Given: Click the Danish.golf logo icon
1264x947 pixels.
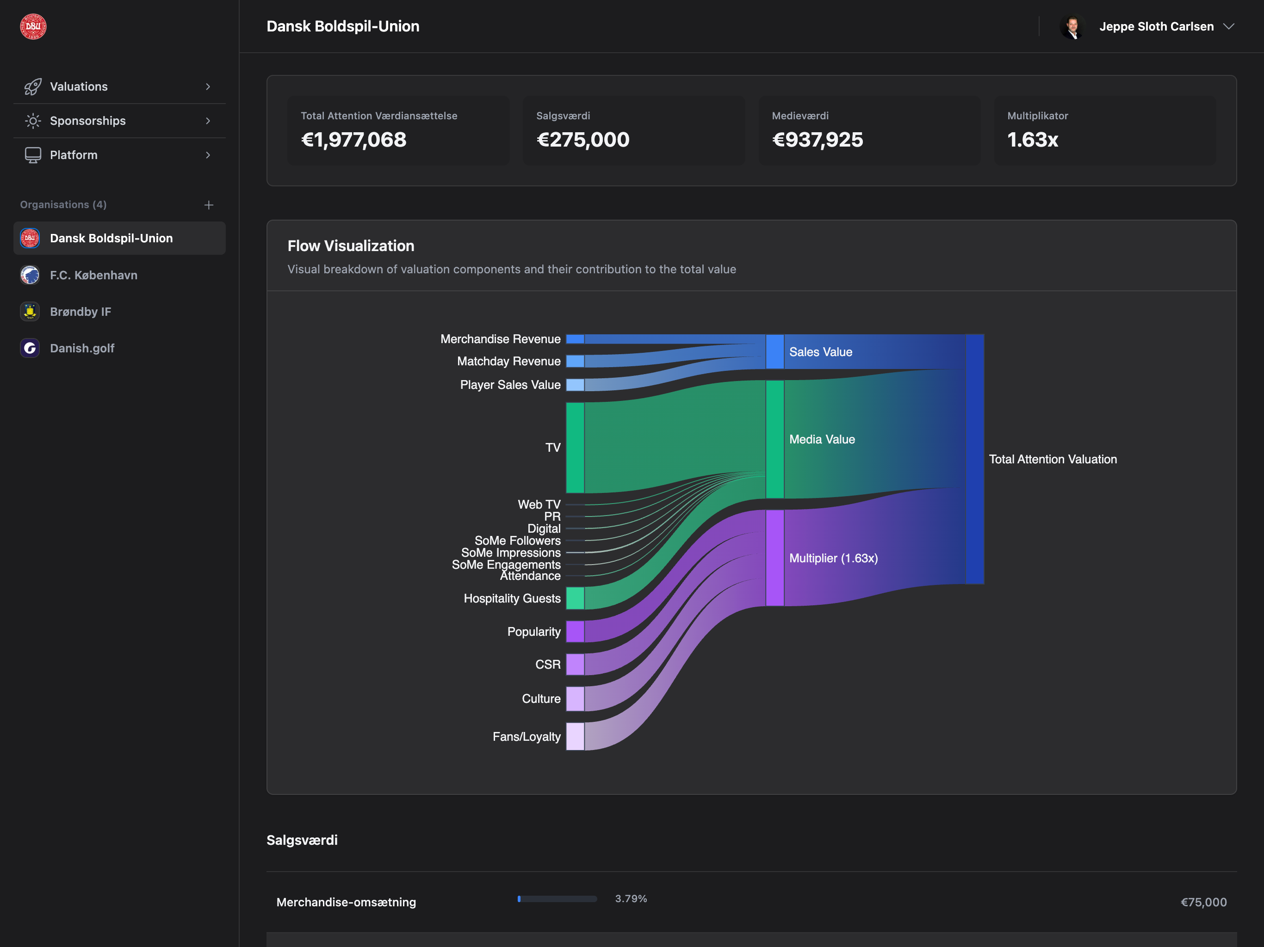Looking at the screenshot, I should pos(30,348).
